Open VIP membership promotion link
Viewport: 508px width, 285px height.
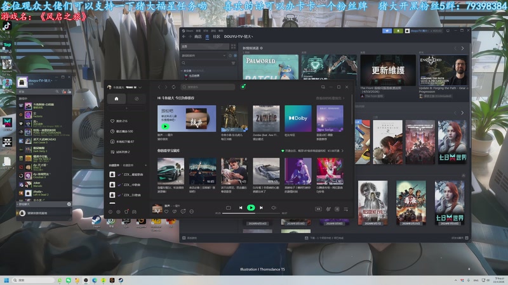[312, 151]
